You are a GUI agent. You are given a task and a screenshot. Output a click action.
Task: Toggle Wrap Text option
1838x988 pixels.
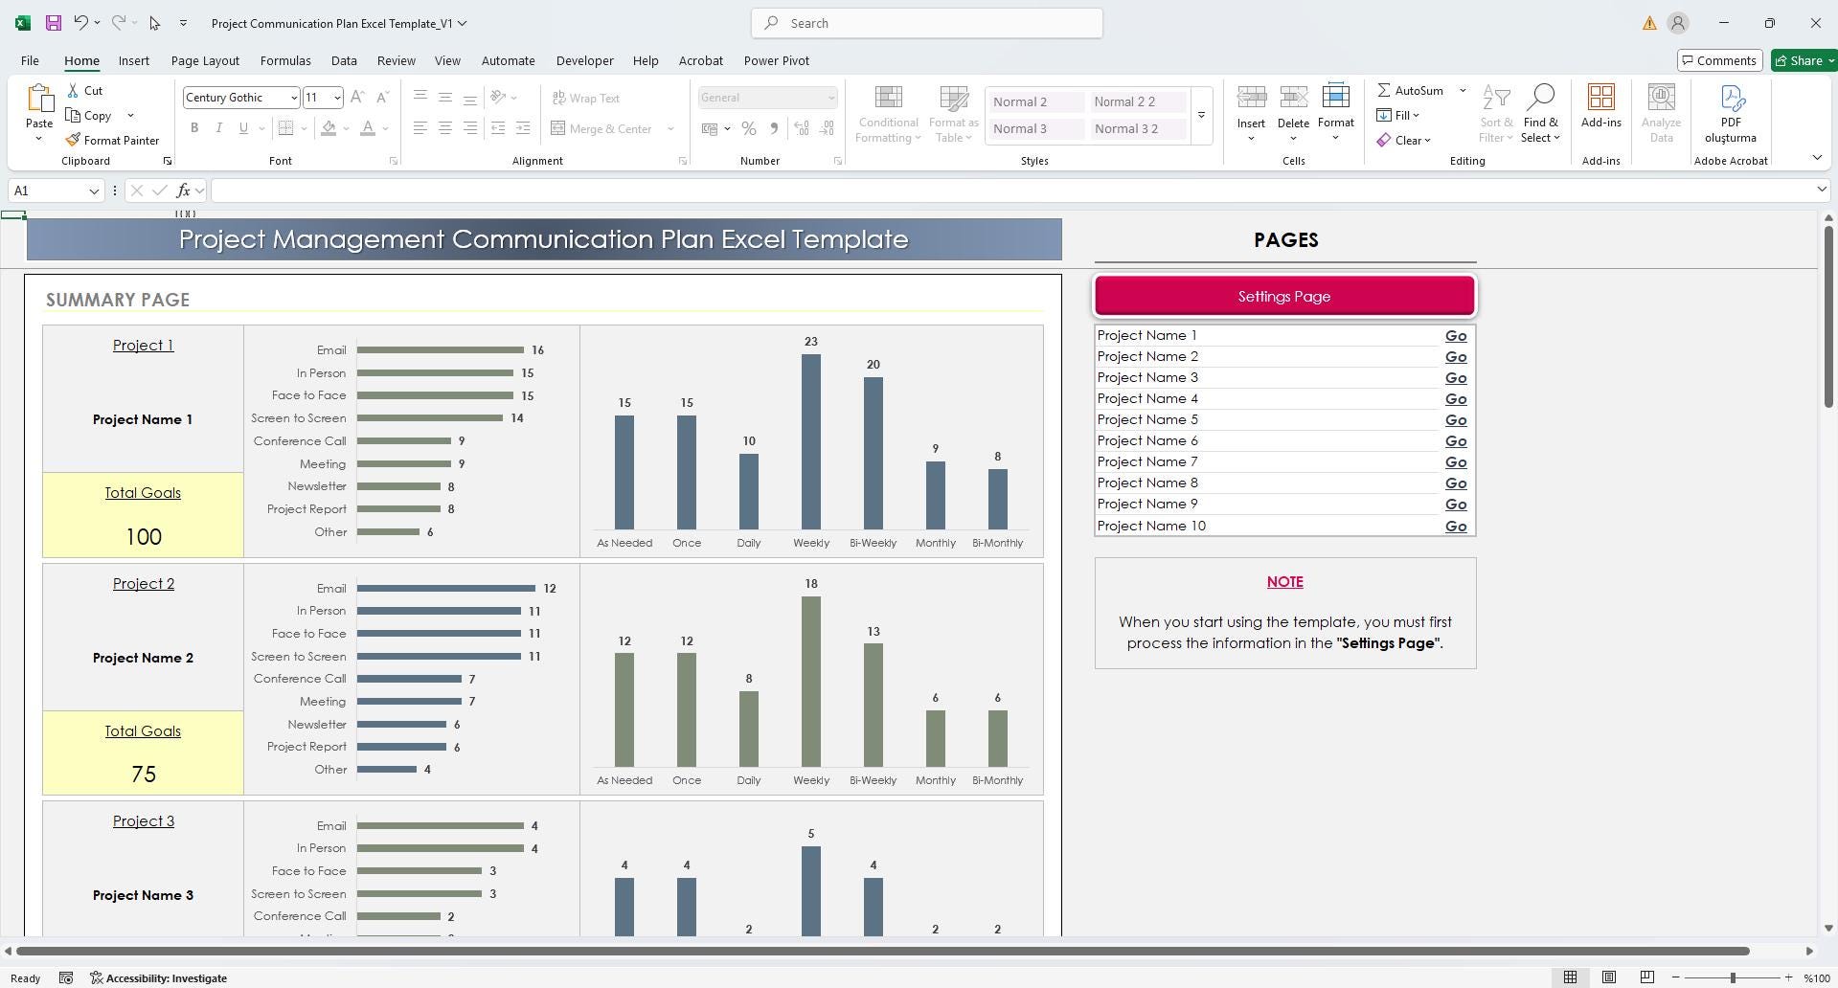pyautogui.click(x=586, y=98)
